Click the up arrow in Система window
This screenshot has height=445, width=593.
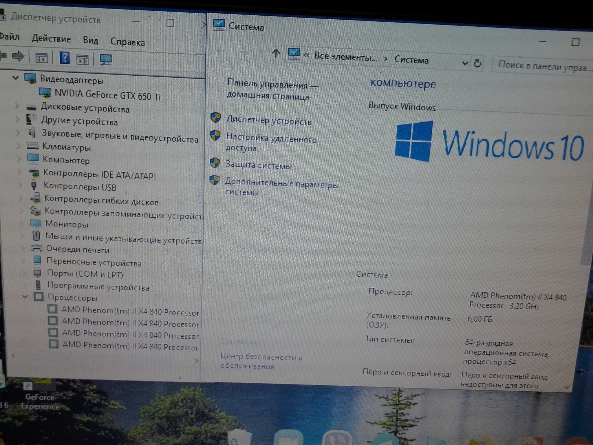[276, 53]
